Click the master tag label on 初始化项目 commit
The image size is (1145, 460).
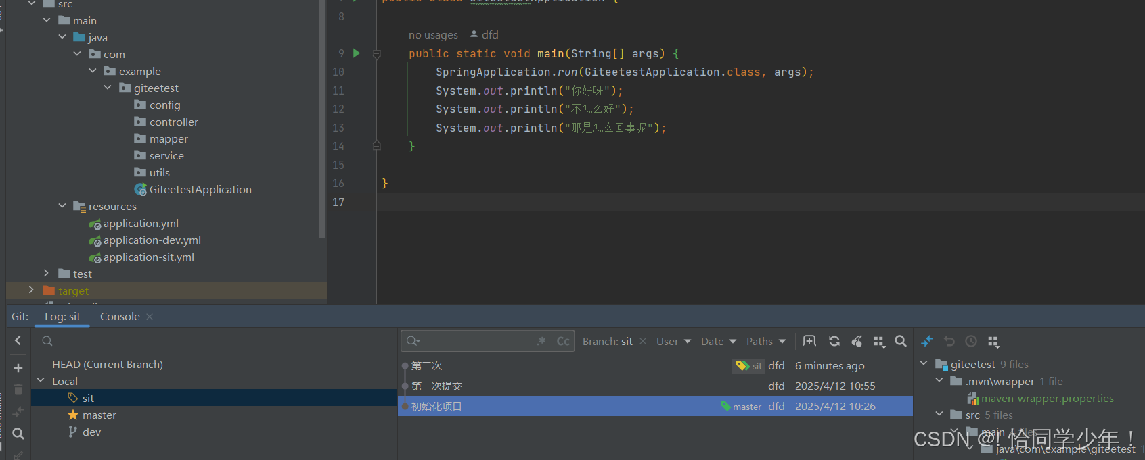tap(742, 407)
